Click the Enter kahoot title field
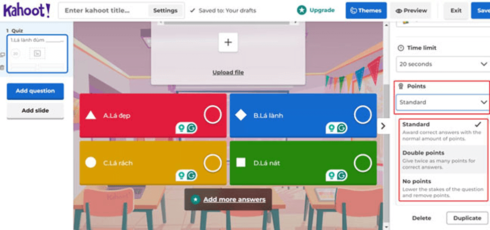490x230 pixels. [x=104, y=11]
